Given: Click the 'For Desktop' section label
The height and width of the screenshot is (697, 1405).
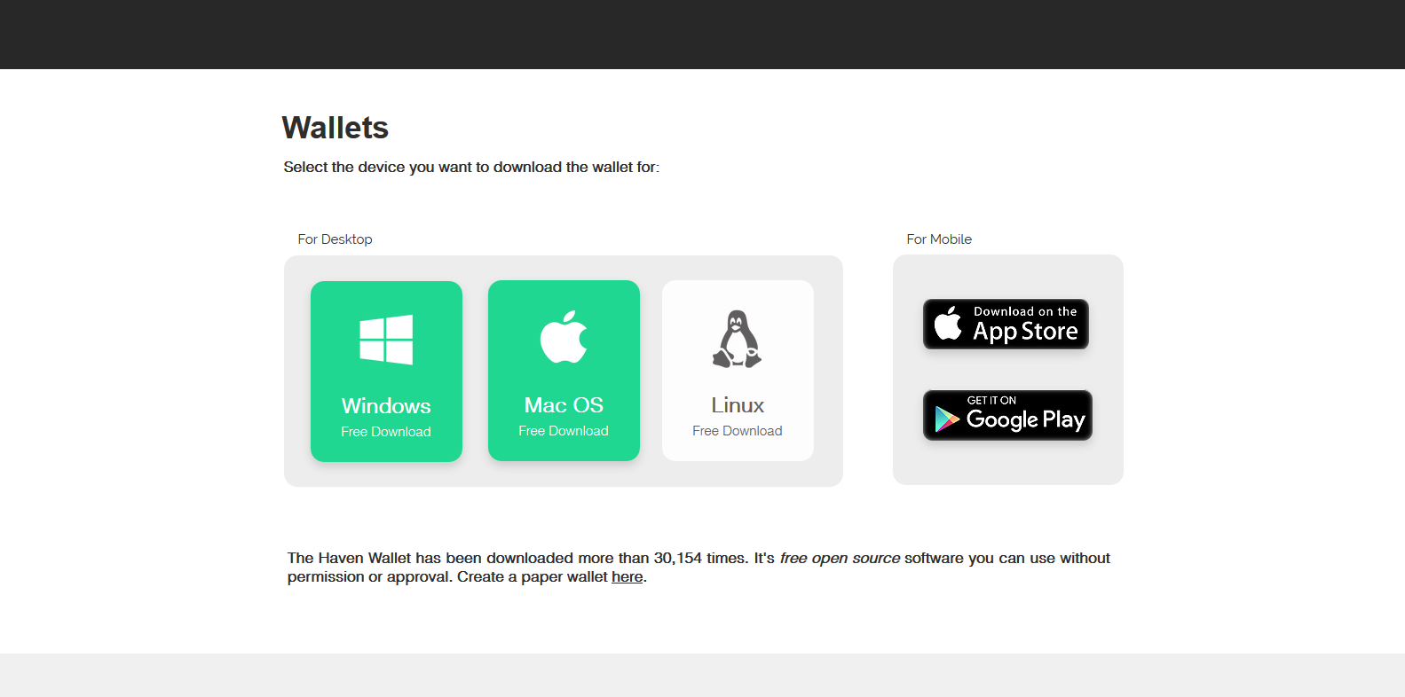Looking at the screenshot, I should (x=335, y=239).
